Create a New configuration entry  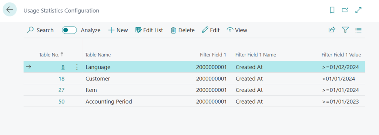118,30
